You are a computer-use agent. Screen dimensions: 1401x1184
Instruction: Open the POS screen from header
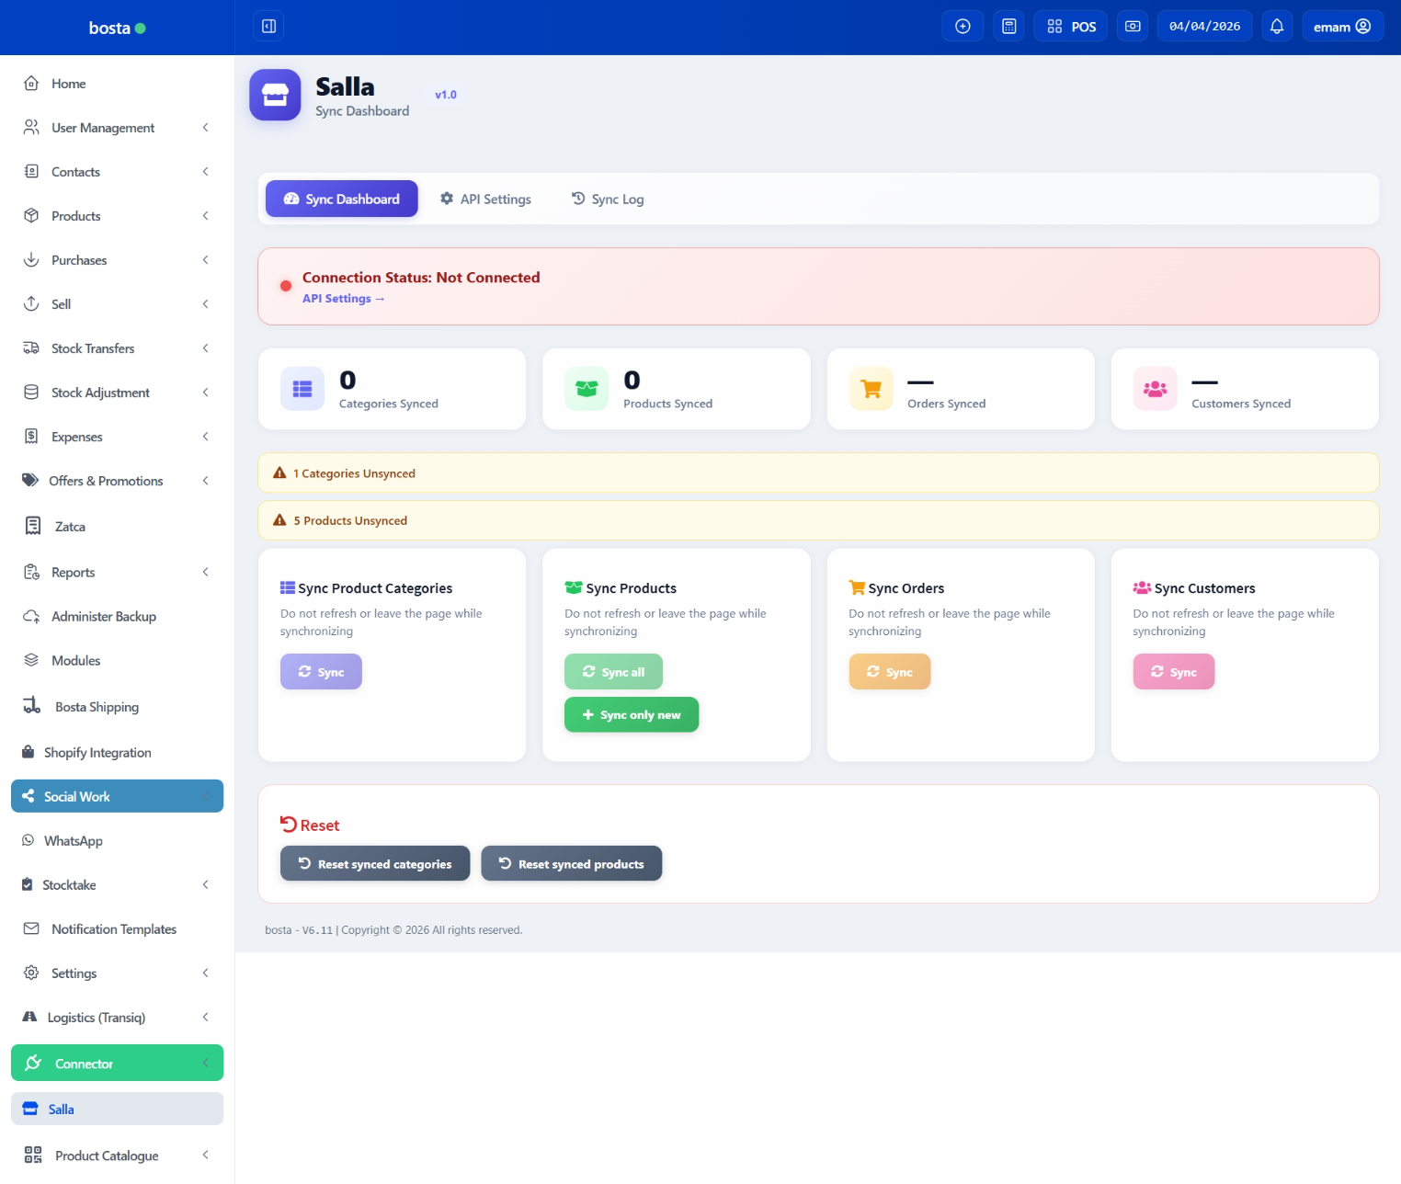pyautogui.click(x=1071, y=27)
